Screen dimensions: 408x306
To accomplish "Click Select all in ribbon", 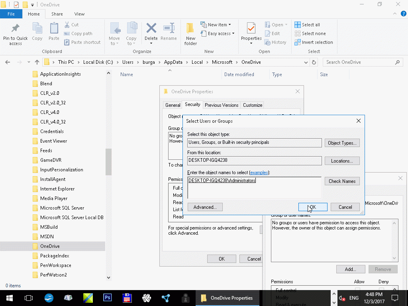I will tap(307, 25).
